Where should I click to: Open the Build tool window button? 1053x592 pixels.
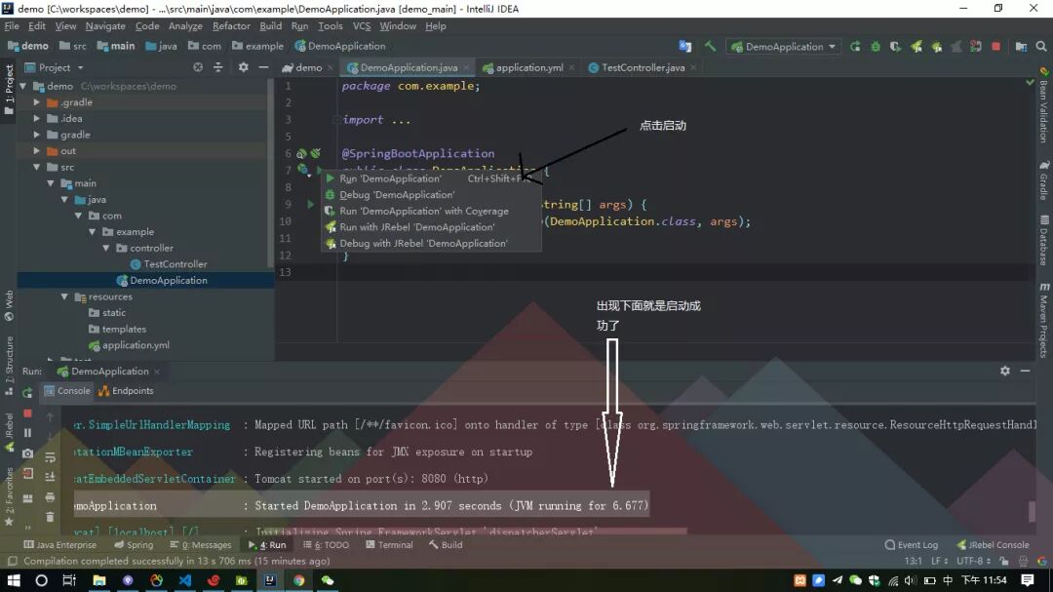(446, 545)
